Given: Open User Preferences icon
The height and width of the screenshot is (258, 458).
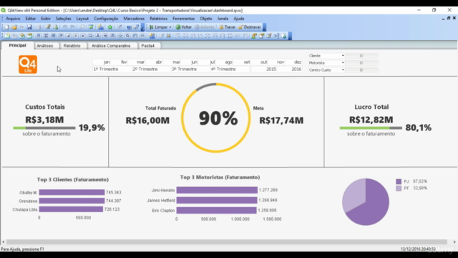Looking at the screenshot, I should click(254, 36).
